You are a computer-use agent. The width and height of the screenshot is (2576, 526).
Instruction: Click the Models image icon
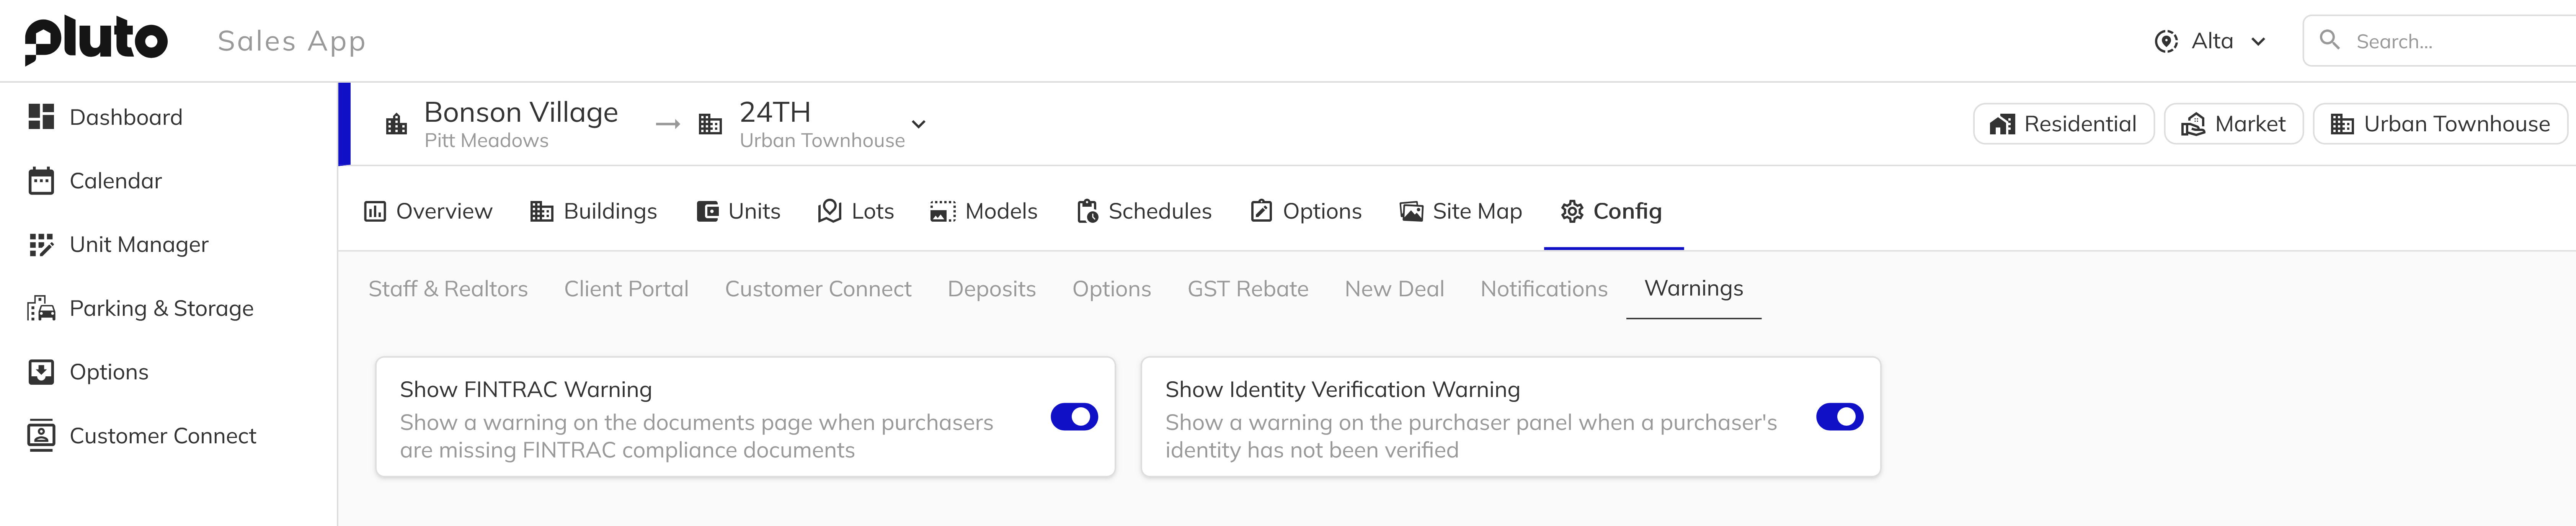(x=943, y=211)
